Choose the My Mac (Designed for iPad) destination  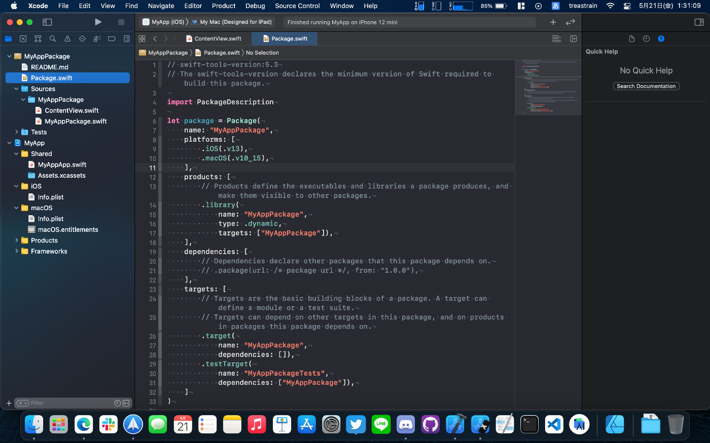pyautogui.click(x=231, y=22)
